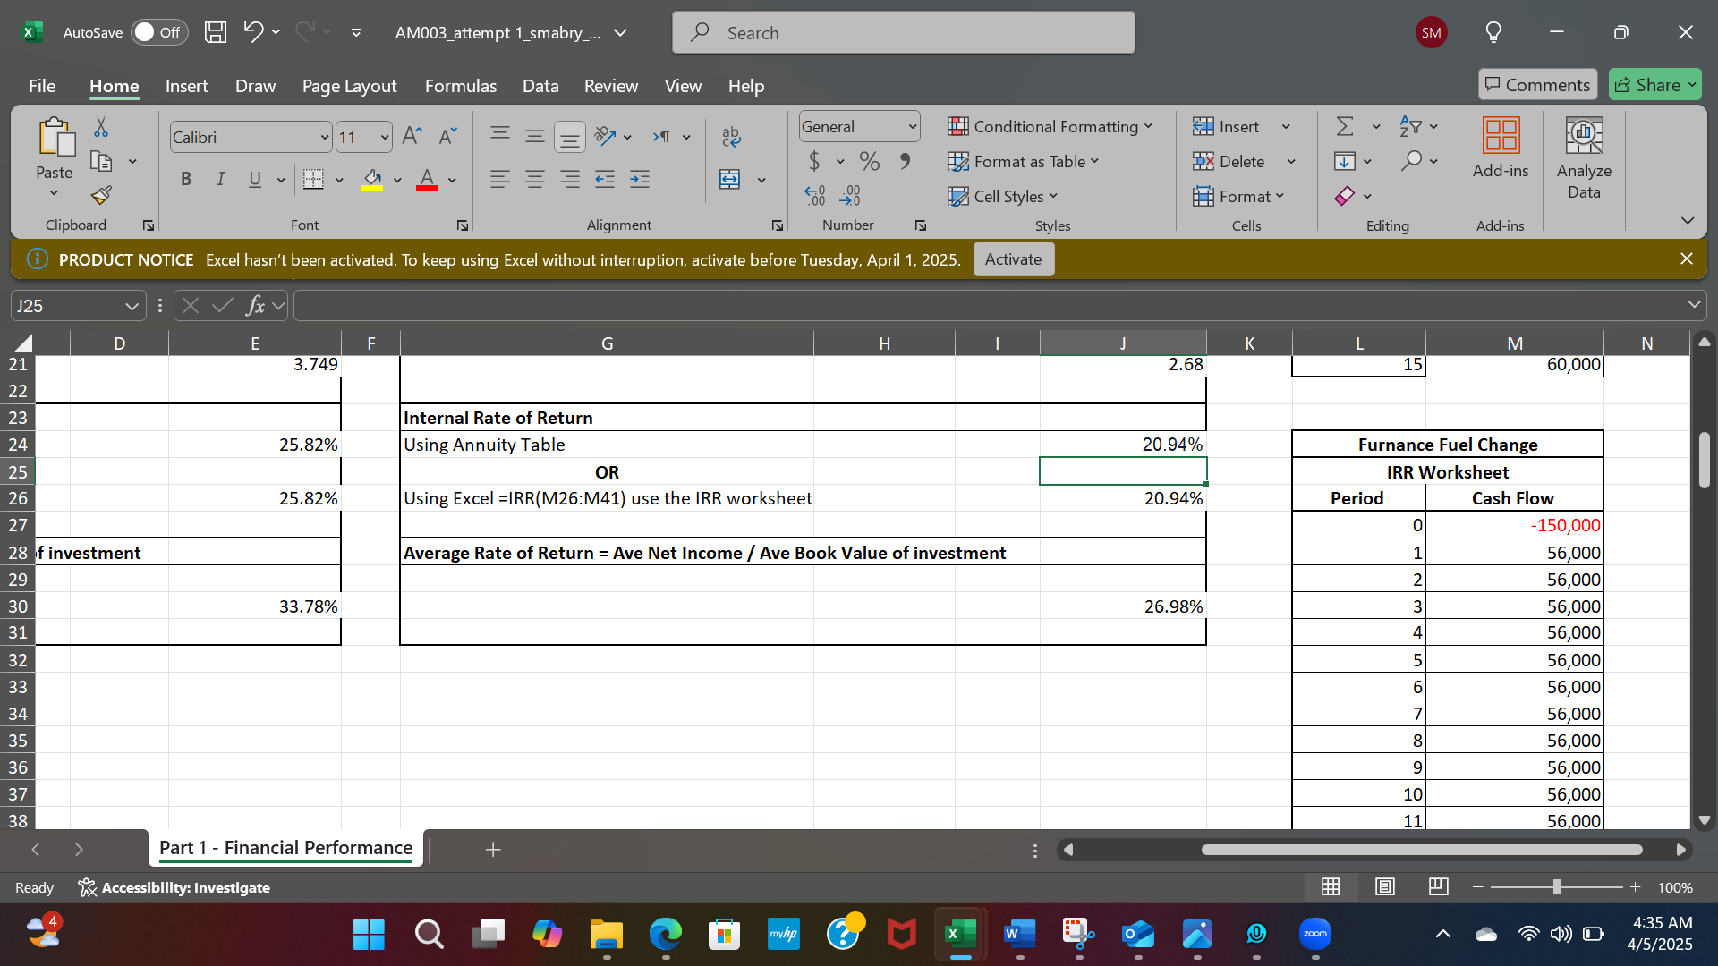
Task: Apply italic formatting to selected cell
Action: (220, 179)
